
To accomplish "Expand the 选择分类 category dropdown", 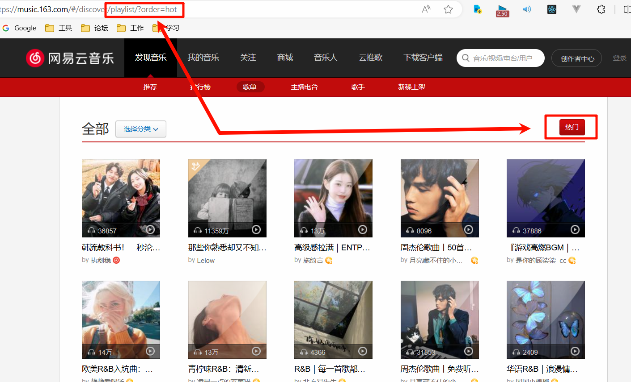I will pos(141,129).
